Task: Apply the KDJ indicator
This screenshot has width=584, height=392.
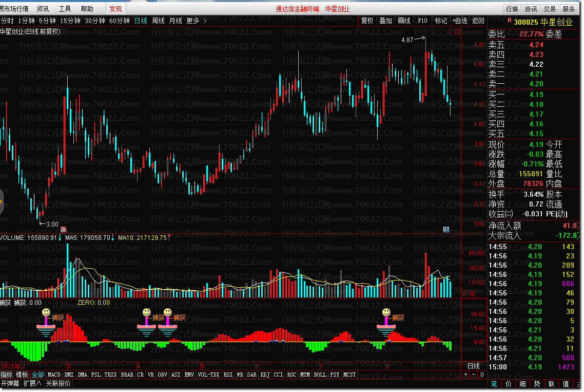Action: click(265, 375)
